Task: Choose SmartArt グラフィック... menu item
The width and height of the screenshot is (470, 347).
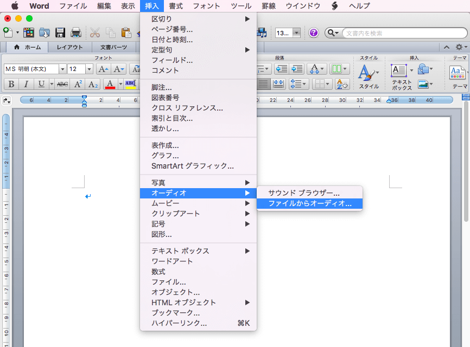Action: click(198, 166)
